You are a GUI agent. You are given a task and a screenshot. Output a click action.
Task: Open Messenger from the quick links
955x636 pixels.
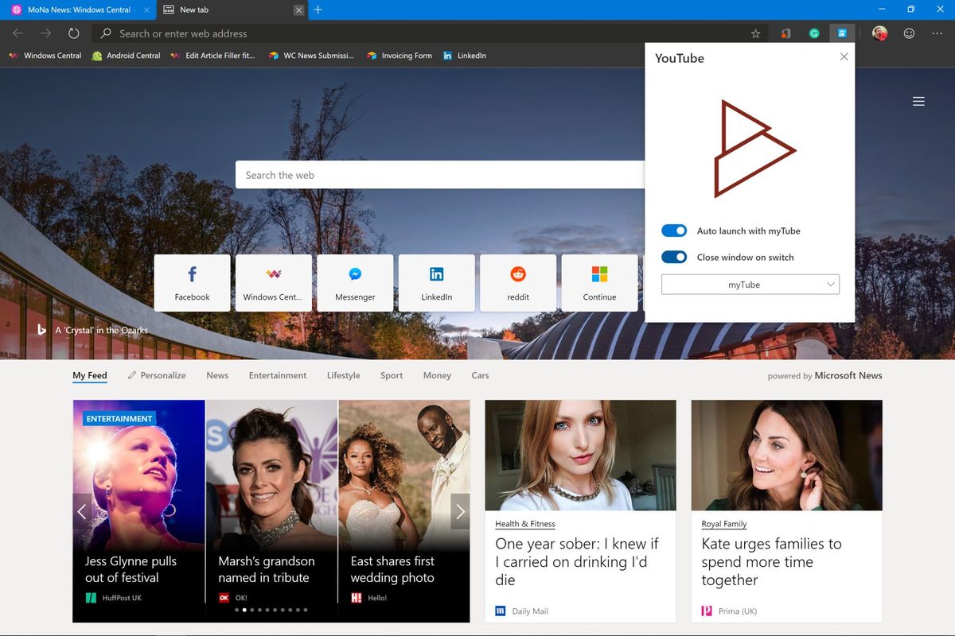(355, 282)
